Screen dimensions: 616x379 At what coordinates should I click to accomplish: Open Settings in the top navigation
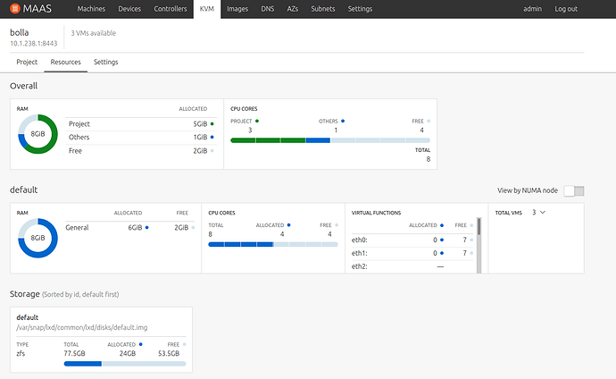(x=360, y=9)
